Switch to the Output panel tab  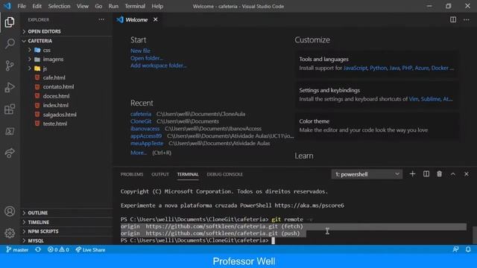(160, 174)
